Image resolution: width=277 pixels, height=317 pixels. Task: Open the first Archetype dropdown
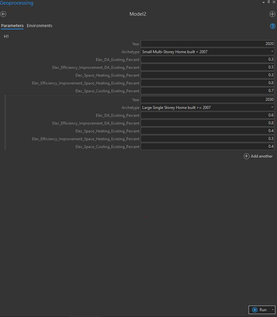pyautogui.click(x=272, y=51)
